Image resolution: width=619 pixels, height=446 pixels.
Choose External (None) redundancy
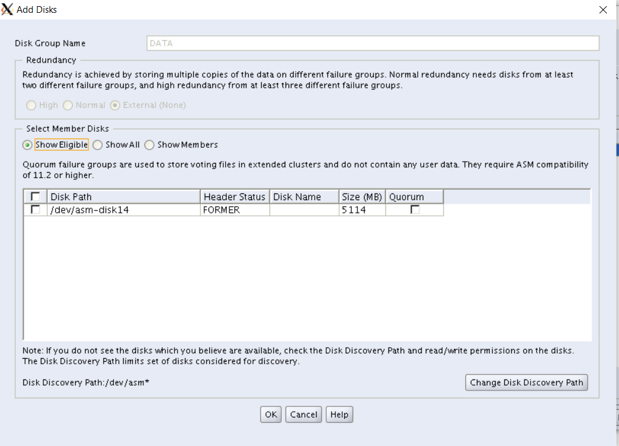[x=115, y=105]
